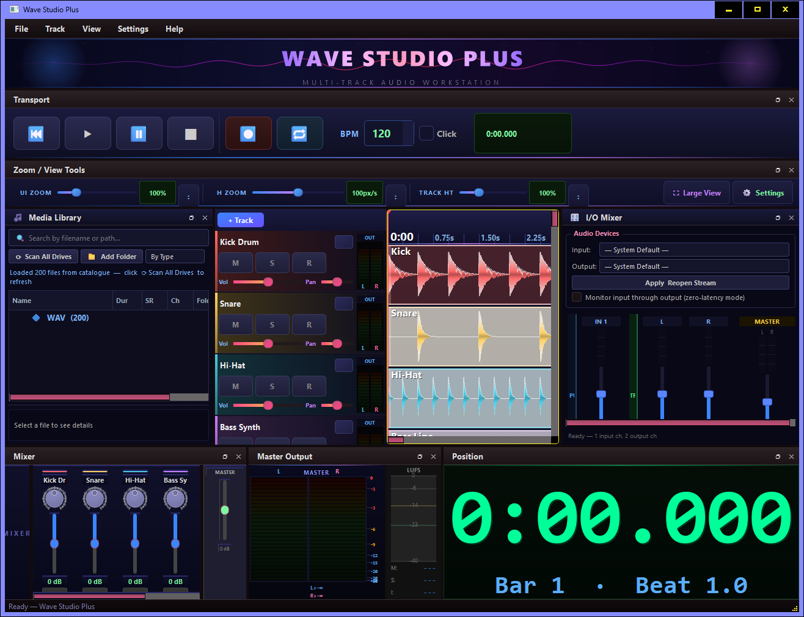Adjust the I/O Mixer MASTER fader
This screenshot has width=804, height=617.
767,402
